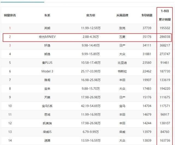Select September sales value 17483
This screenshot has height=145, width=175.
(147, 89)
